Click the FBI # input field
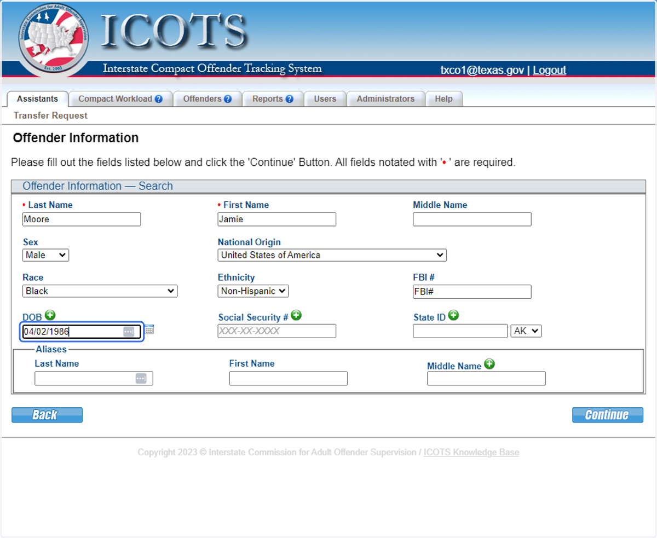657x538 pixels. [472, 292]
